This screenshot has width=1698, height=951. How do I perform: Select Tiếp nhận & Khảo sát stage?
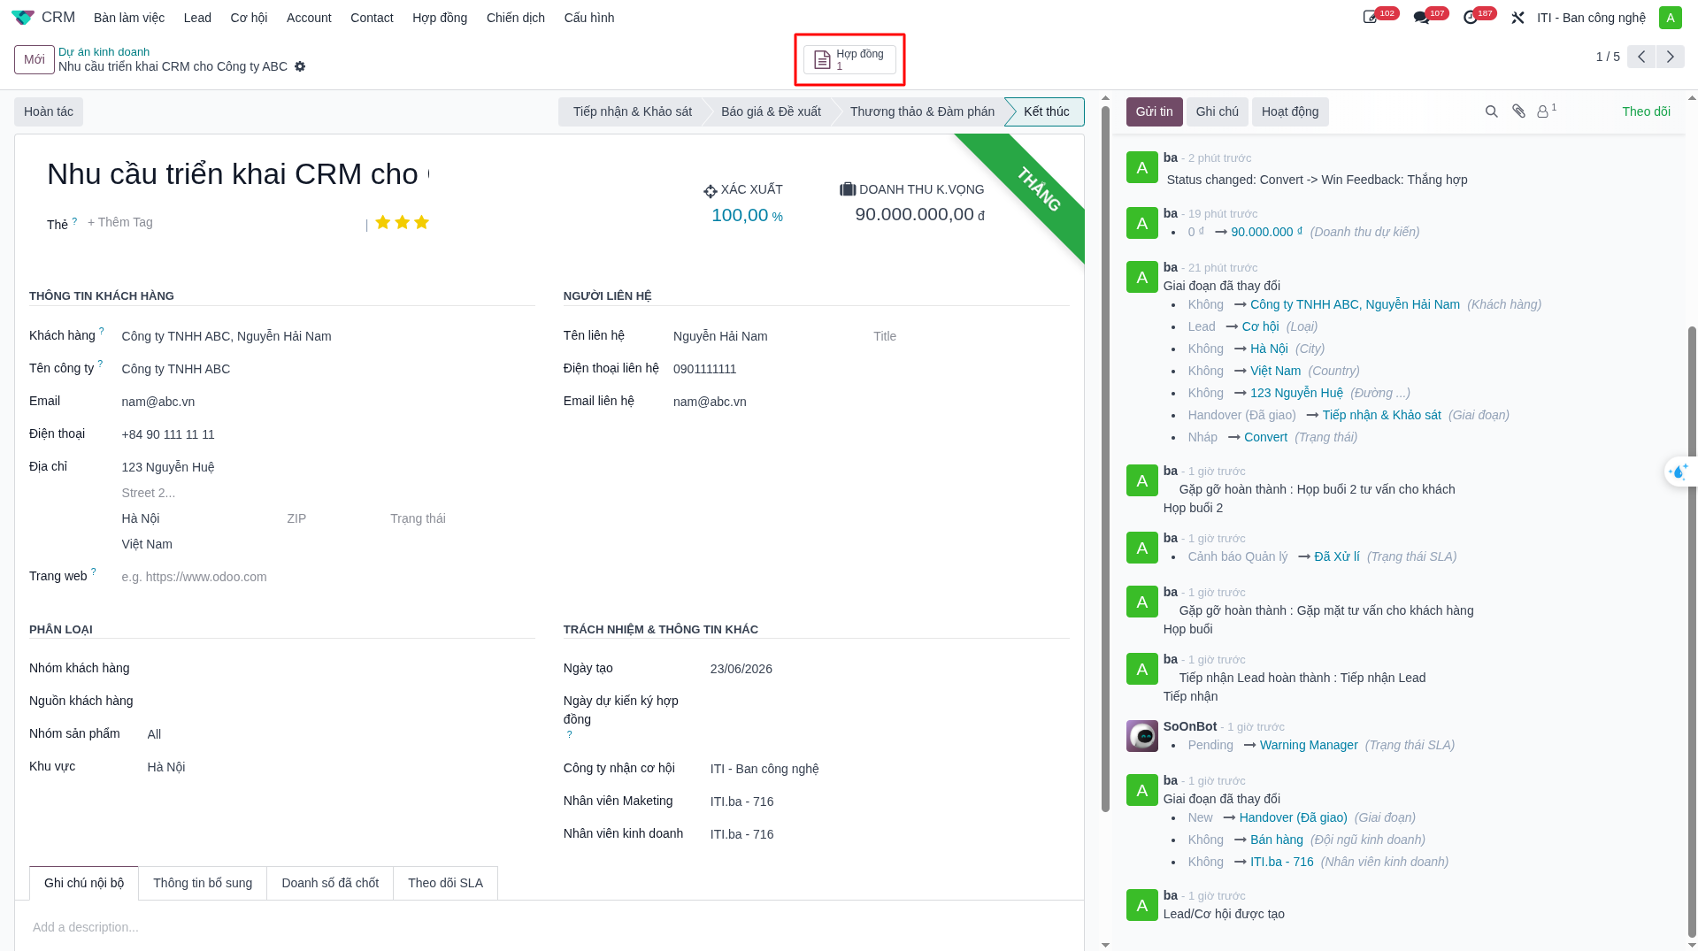pyautogui.click(x=632, y=111)
